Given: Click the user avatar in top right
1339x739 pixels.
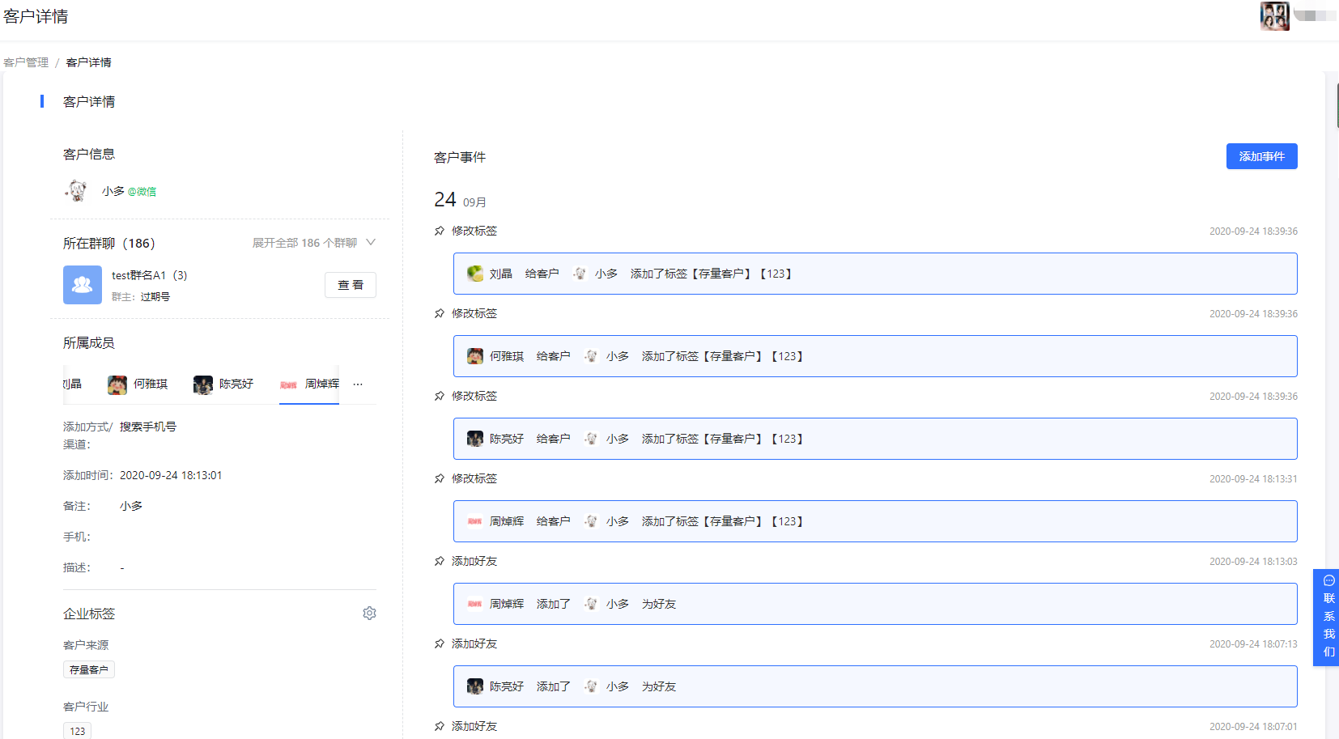Looking at the screenshot, I should 1274,16.
